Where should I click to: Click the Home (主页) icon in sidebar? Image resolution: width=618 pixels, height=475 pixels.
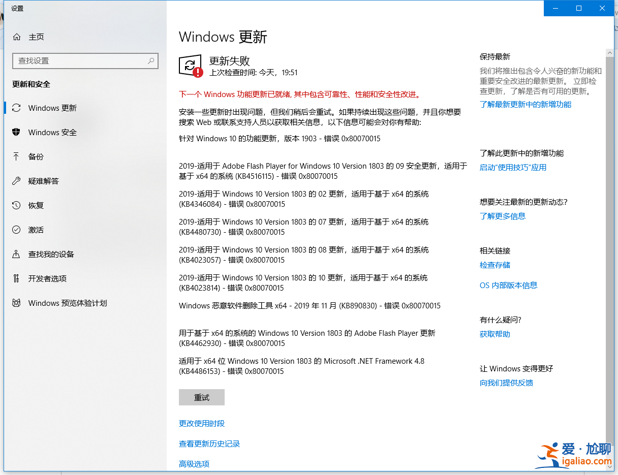click(17, 37)
